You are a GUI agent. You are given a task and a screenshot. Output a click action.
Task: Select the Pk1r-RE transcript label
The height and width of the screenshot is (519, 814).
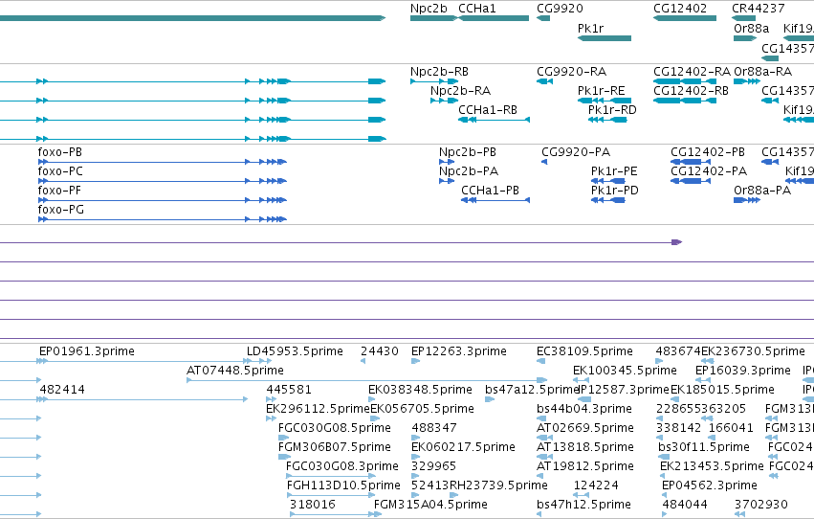coord(601,91)
